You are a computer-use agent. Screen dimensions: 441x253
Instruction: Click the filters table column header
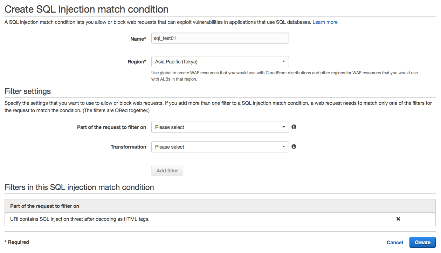coord(44,206)
